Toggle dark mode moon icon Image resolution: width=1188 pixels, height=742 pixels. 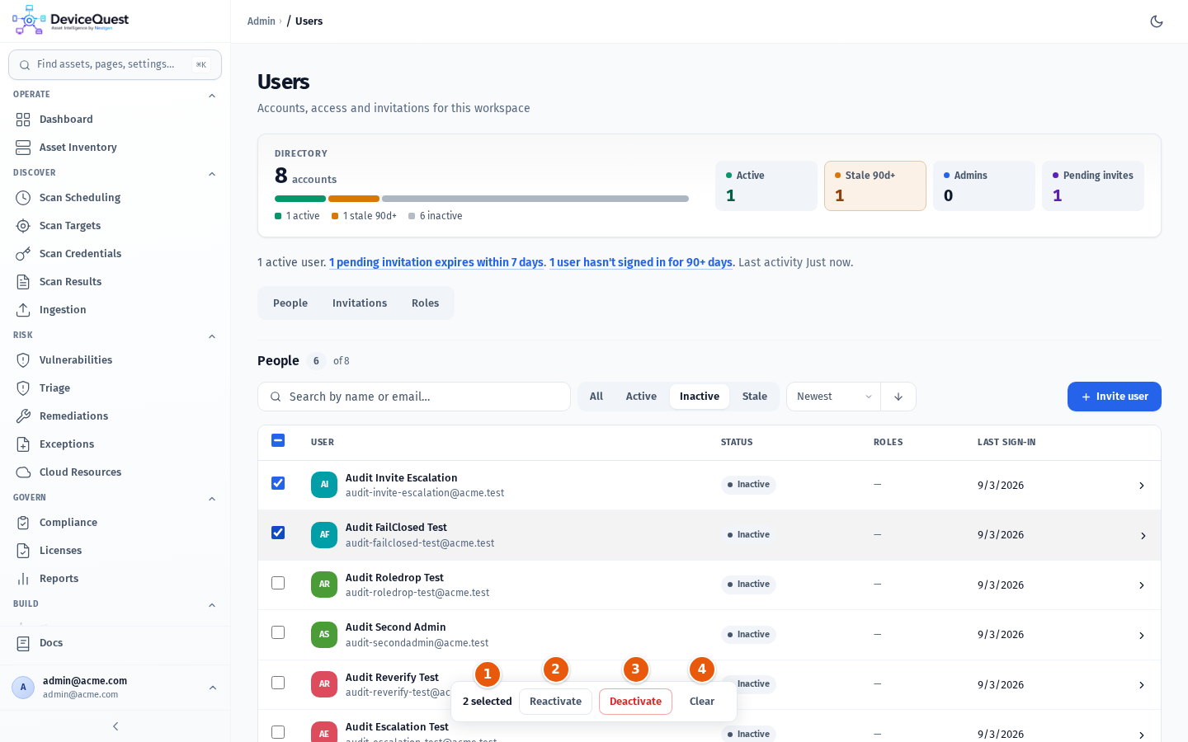coord(1157,21)
